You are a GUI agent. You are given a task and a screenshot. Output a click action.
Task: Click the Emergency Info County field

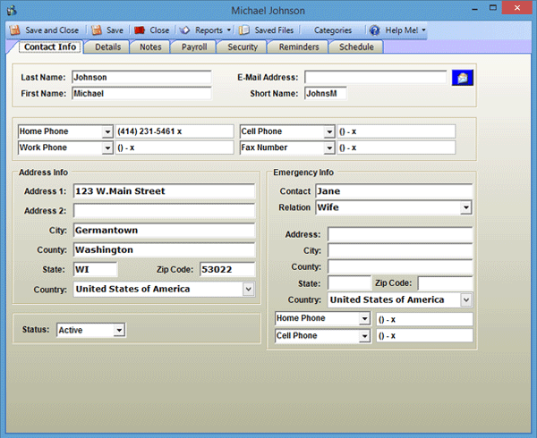[x=400, y=266]
